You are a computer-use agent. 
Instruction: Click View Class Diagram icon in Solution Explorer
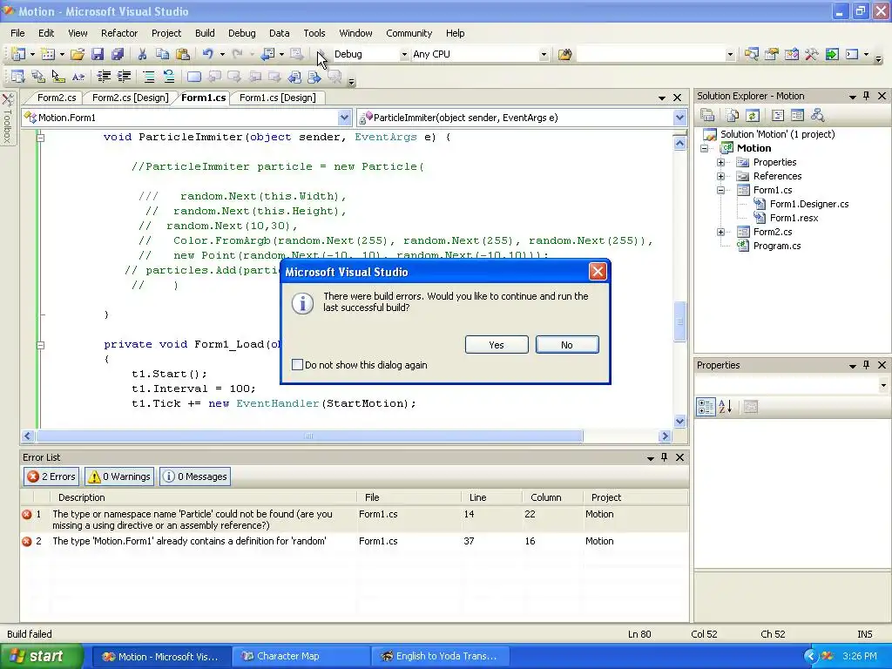tap(817, 116)
